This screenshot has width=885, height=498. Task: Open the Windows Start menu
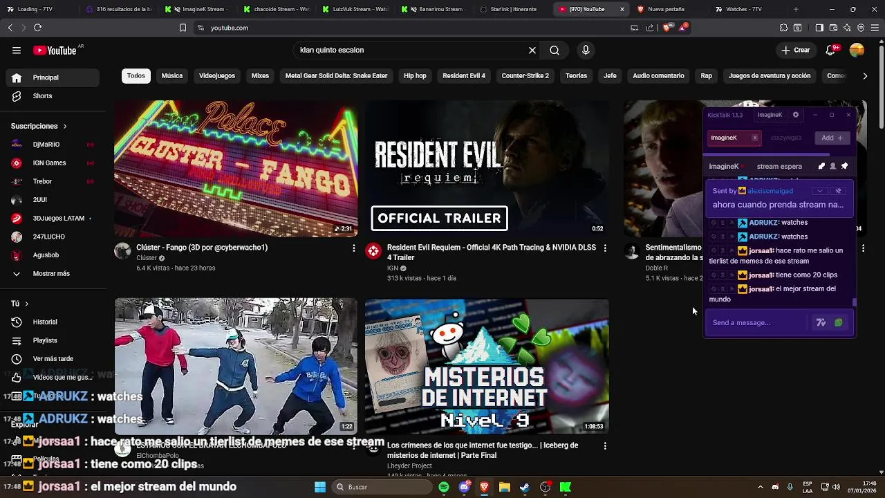tap(320, 487)
